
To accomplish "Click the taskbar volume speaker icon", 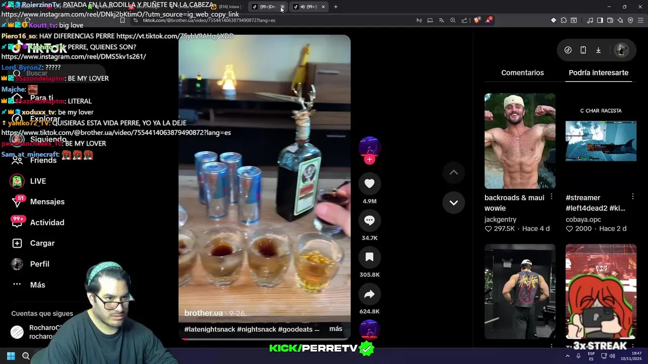I will (612, 356).
